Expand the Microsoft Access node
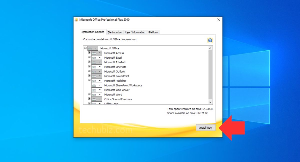 tap(89, 53)
